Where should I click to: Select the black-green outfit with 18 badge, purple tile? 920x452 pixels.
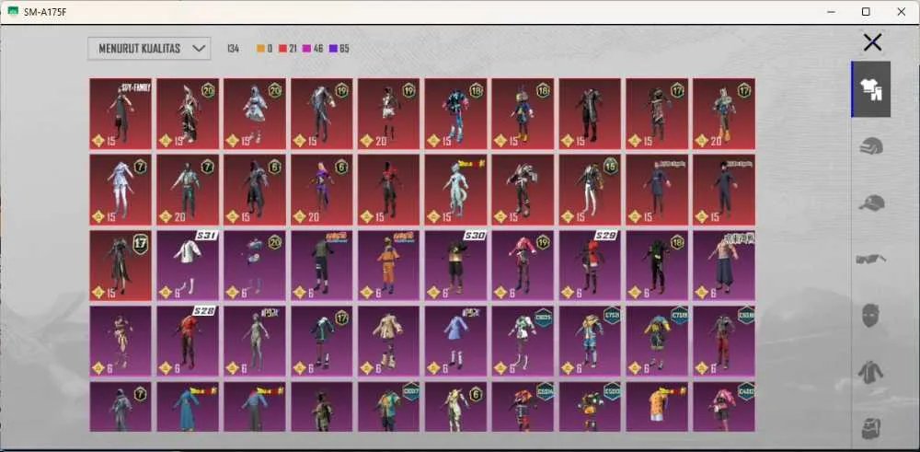click(x=657, y=265)
